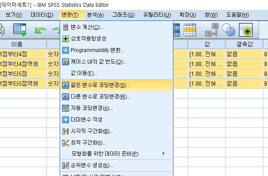
Task: Choose 시각적 구간화(B)... entry
Action: pyautogui.click(x=116, y=131)
